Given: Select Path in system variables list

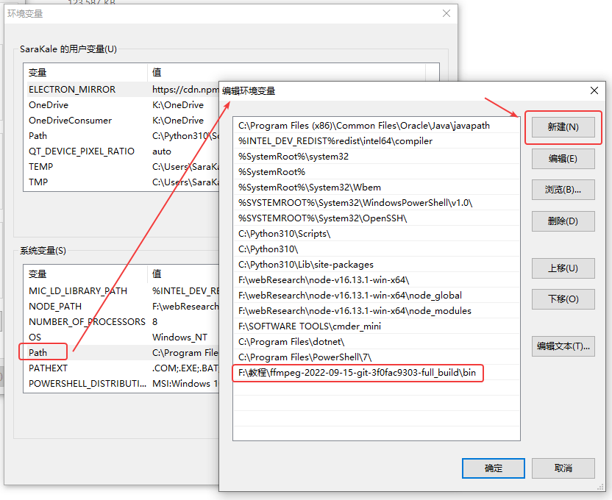Looking at the screenshot, I should click(38, 352).
